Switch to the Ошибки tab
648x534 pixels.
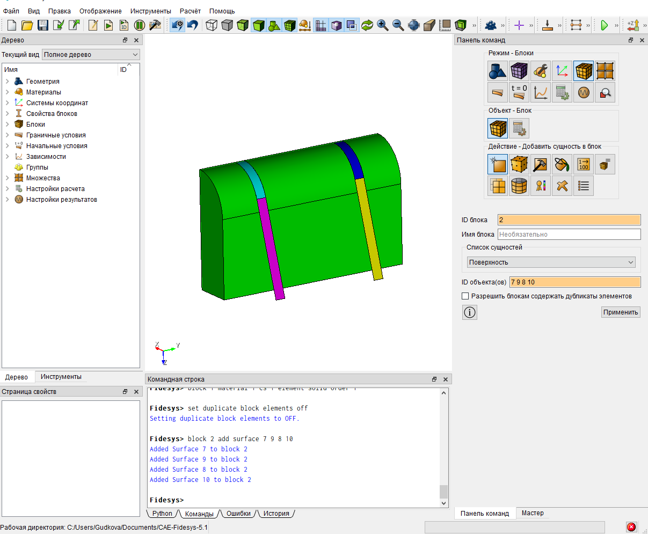238,514
